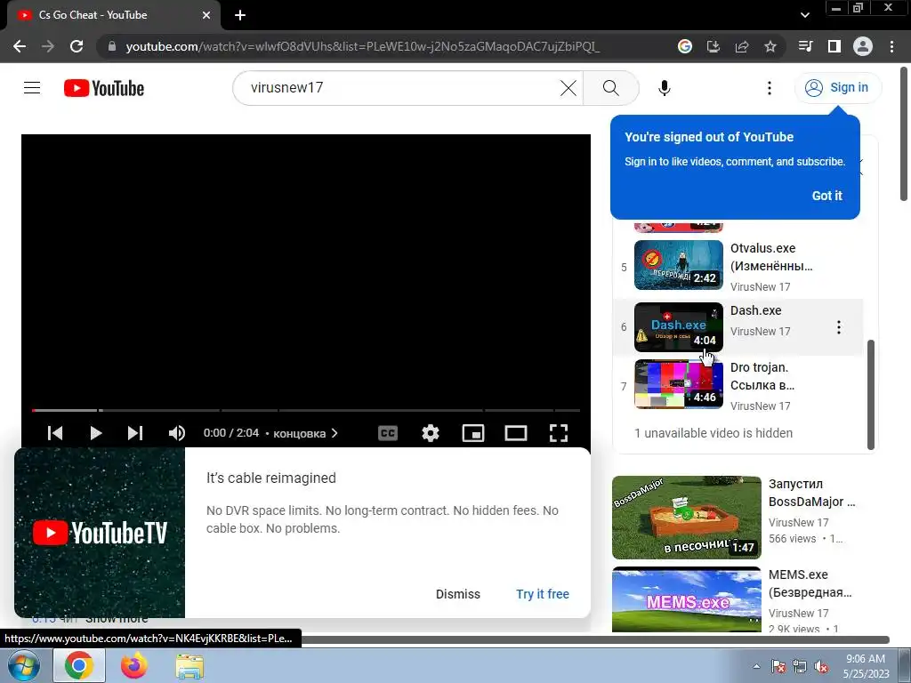Toggle closed captions CC button
This screenshot has width=911, height=683.
(x=388, y=433)
